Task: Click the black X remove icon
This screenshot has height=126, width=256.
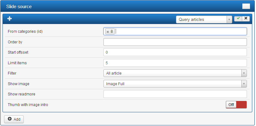Action: pos(246,18)
